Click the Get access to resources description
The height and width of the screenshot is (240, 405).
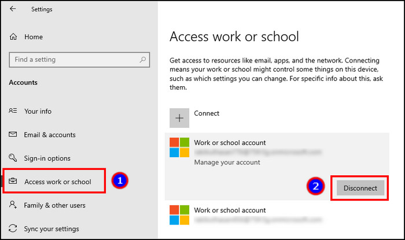click(276, 74)
